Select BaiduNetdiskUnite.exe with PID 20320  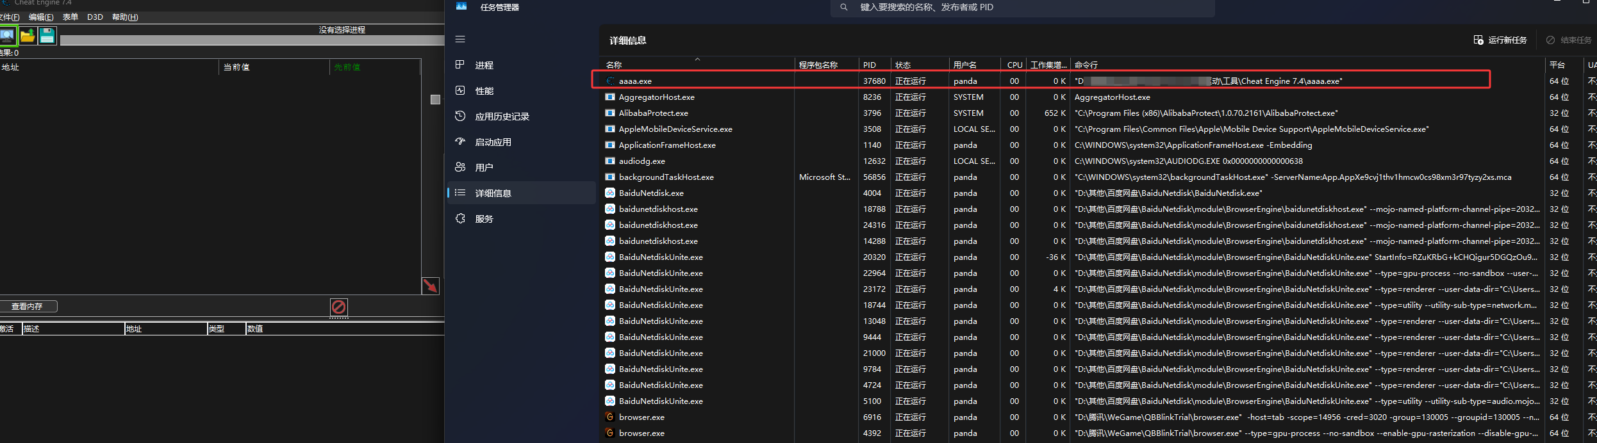pyautogui.click(x=661, y=257)
